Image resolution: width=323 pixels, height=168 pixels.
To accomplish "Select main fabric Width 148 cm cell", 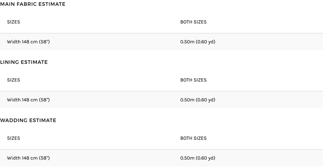I will coord(28,42).
